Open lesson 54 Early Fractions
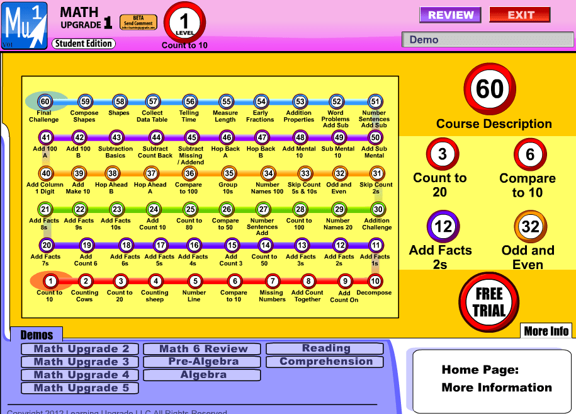576x414 pixels. click(261, 101)
